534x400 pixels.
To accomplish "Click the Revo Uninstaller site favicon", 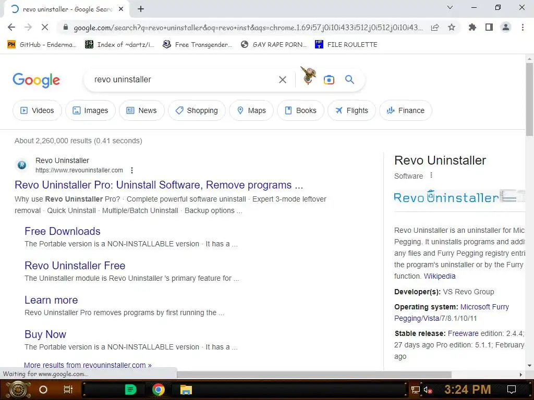I will 22,165.
